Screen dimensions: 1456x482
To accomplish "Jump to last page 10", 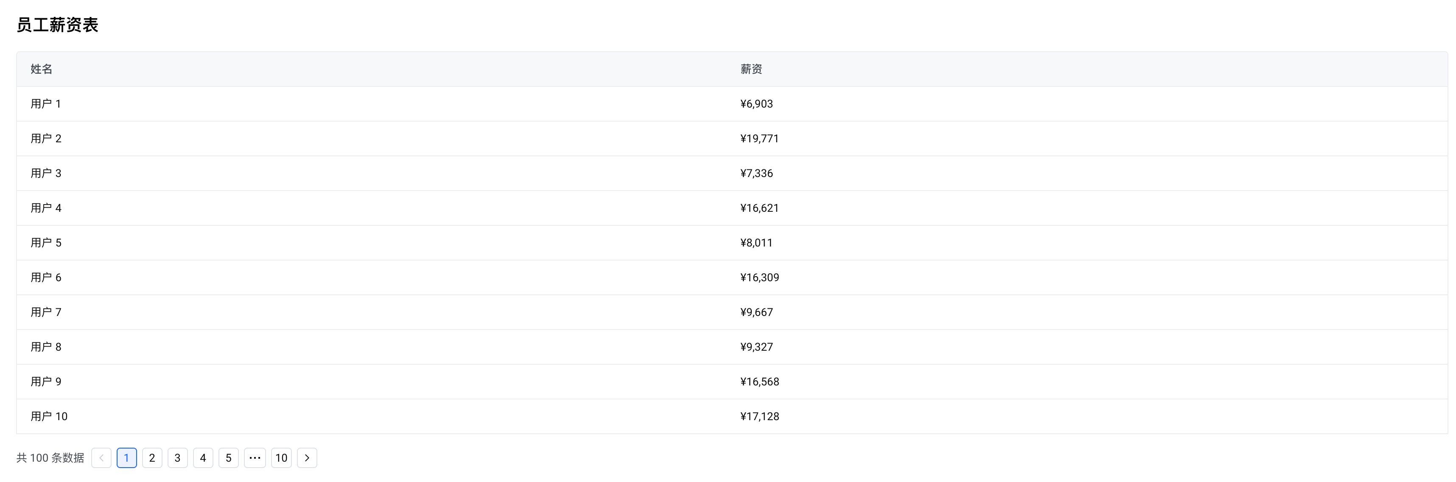I will point(281,458).
